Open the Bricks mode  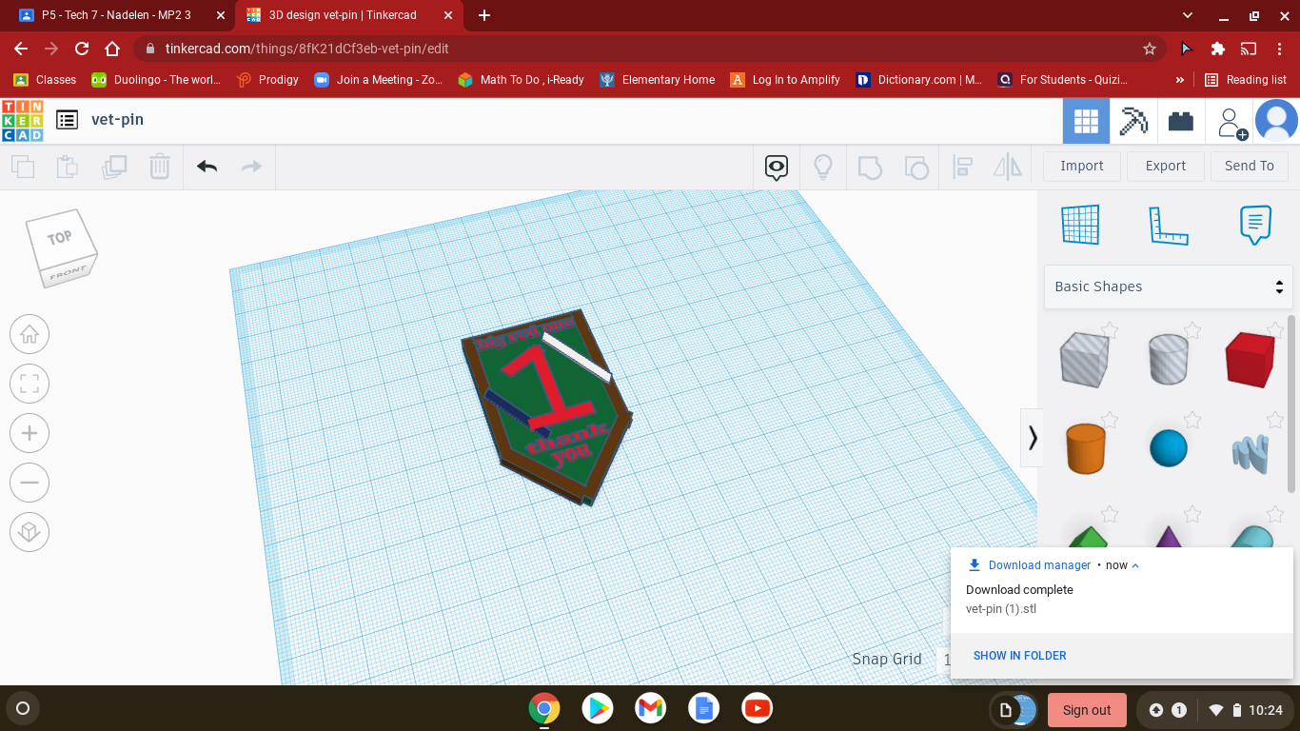pos(1181,121)
